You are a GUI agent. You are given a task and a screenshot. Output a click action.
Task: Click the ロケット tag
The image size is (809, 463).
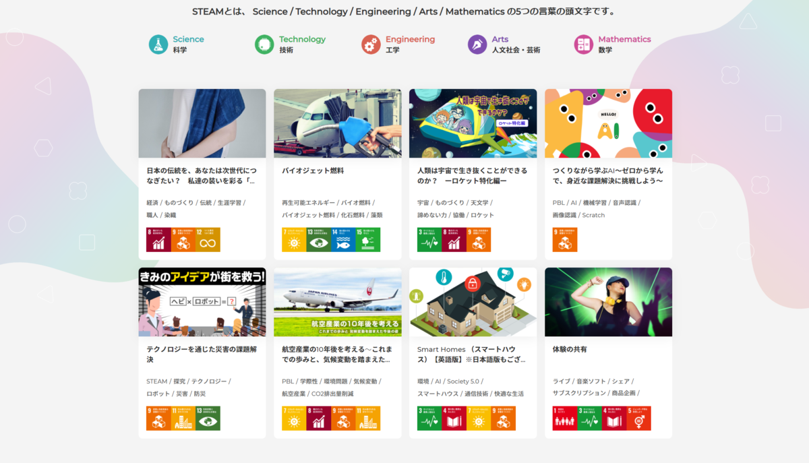[x=482, y=215]
